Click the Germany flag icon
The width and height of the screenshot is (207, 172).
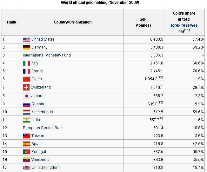(27, 47)
